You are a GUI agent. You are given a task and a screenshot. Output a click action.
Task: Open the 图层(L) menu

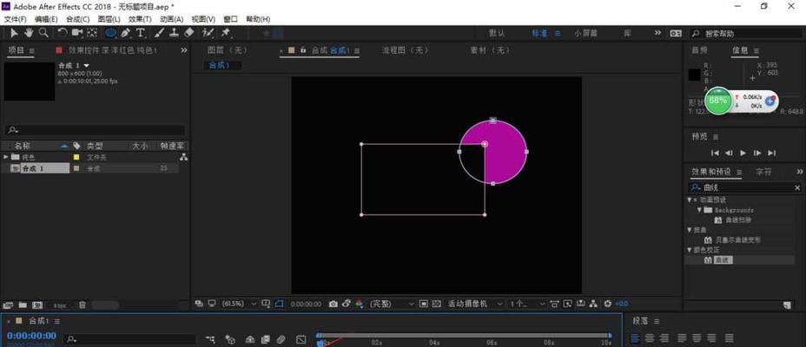pos(109,19)
